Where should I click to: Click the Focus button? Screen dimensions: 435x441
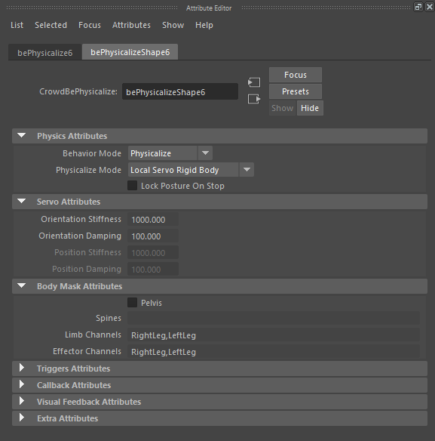pos(296,75)
